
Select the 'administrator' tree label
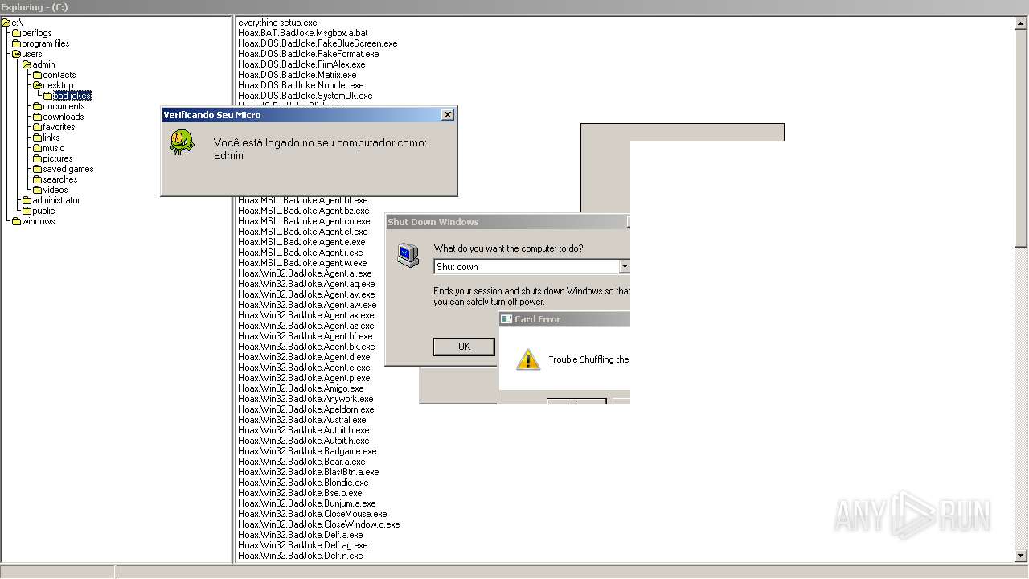56,200
